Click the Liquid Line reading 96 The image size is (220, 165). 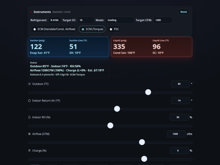(x=156, y=47)
